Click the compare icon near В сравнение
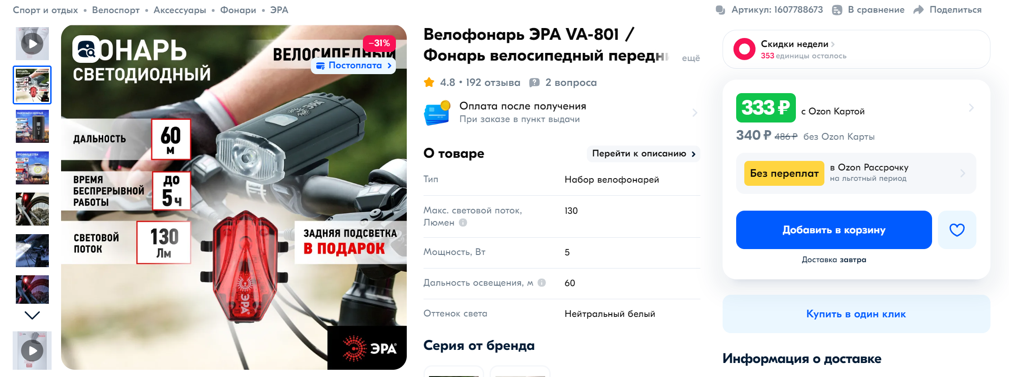 837,10
